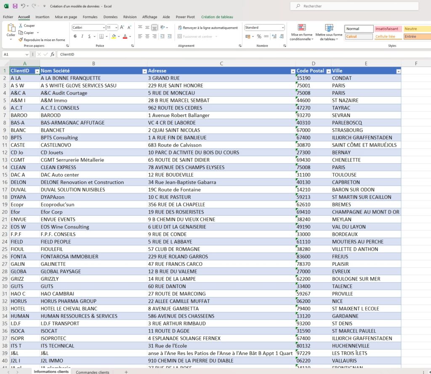Switch to the Formules ribbon tab
431x374 pixels.
click(x=90, y=17)
